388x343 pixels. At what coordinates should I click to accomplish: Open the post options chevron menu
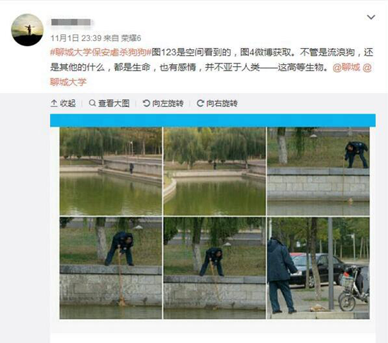point(370,17)
